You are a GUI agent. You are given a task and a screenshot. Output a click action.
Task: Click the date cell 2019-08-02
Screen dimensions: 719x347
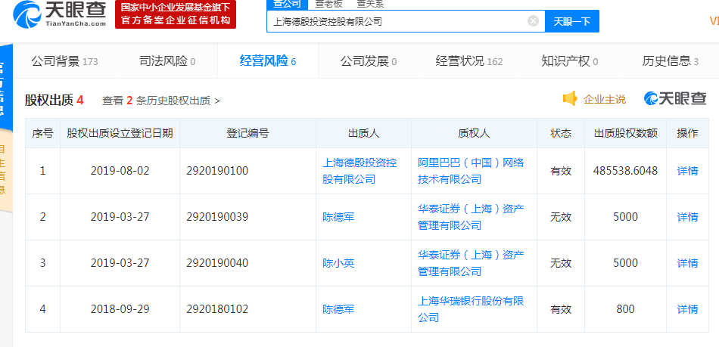point(120,171)
